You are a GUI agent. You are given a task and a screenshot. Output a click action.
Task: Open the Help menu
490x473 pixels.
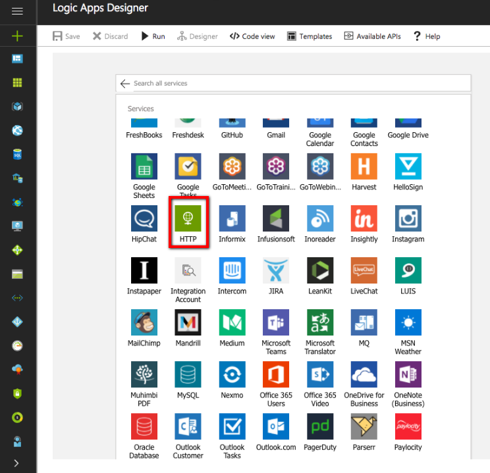427,36
